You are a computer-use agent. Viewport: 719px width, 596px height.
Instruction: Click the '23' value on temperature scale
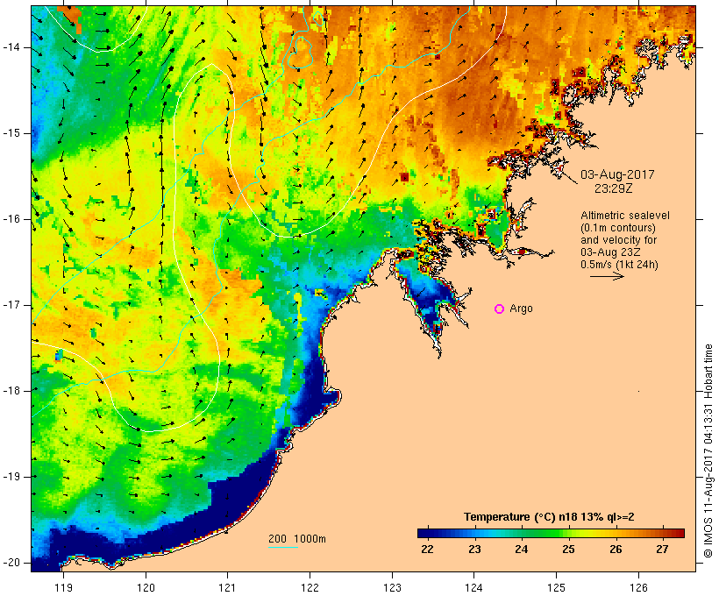pos(474,550)
